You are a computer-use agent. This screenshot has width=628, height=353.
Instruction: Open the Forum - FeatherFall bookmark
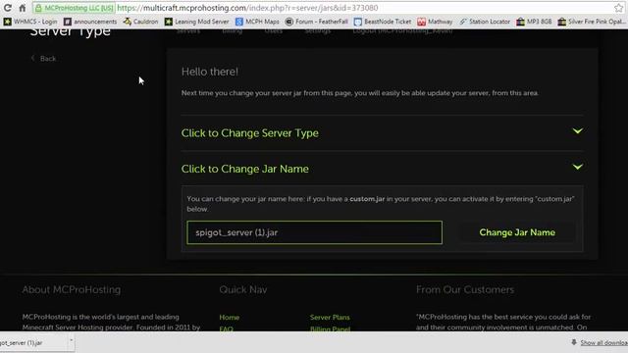point(317,22)
